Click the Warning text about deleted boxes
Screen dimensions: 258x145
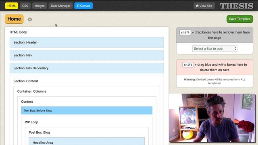[x=214, y=81]
